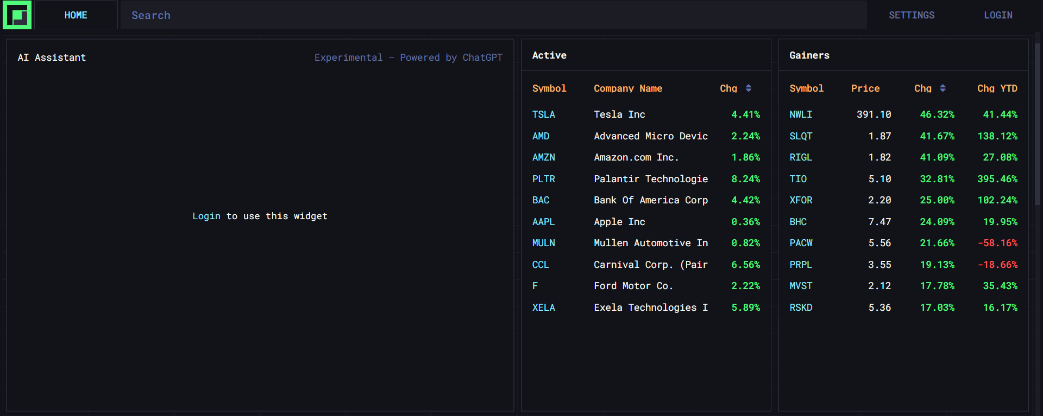Click Symbol header in Gainers table

click(x=807, y=88)
